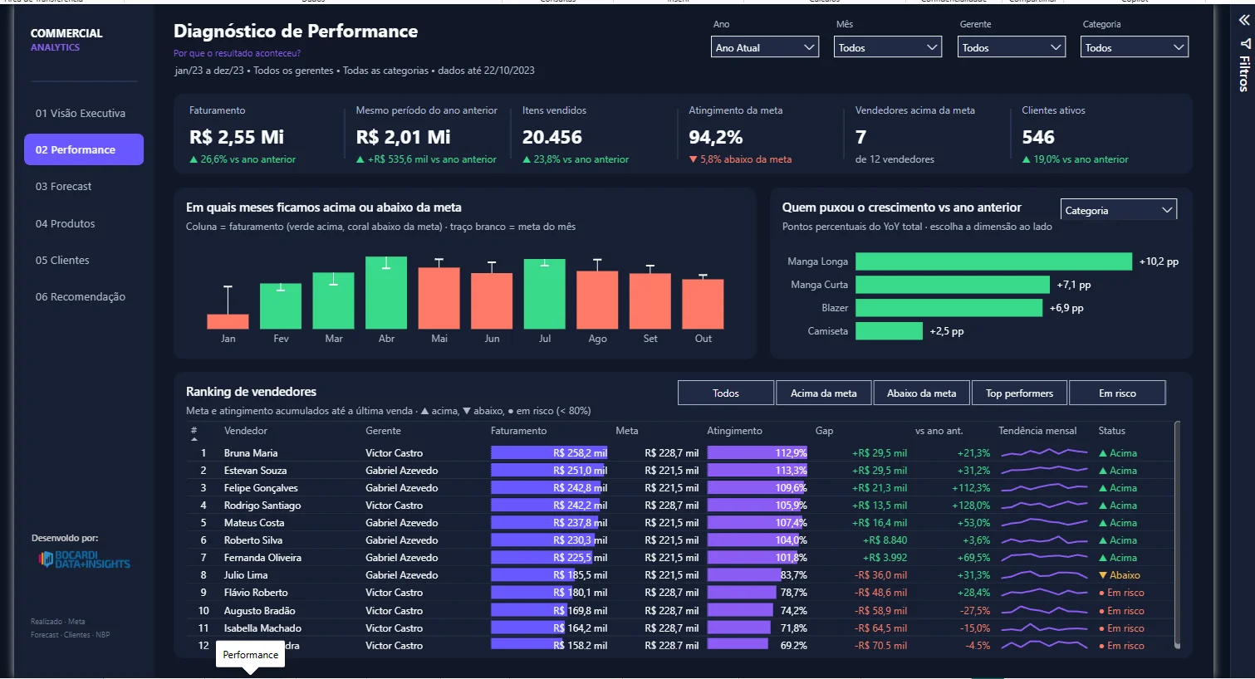This screenshot has height=679, width=1255.
Task: Select the 02 Performance page
Action: [84, 149]
